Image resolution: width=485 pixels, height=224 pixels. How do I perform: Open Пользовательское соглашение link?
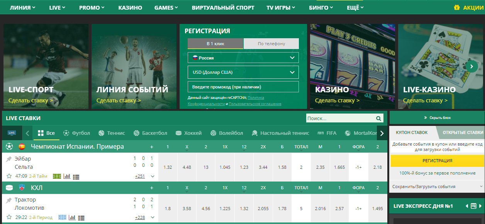(255, 104)
